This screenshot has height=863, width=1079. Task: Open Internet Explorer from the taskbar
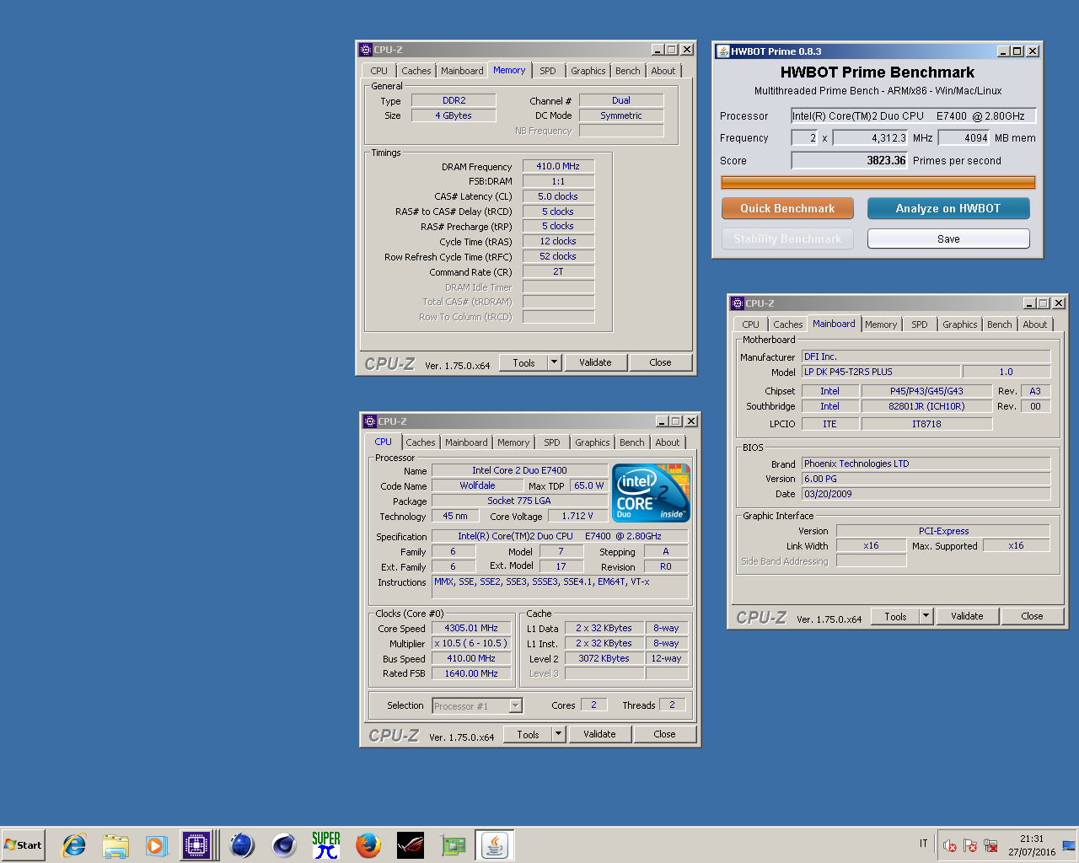(x=74, y=845)
